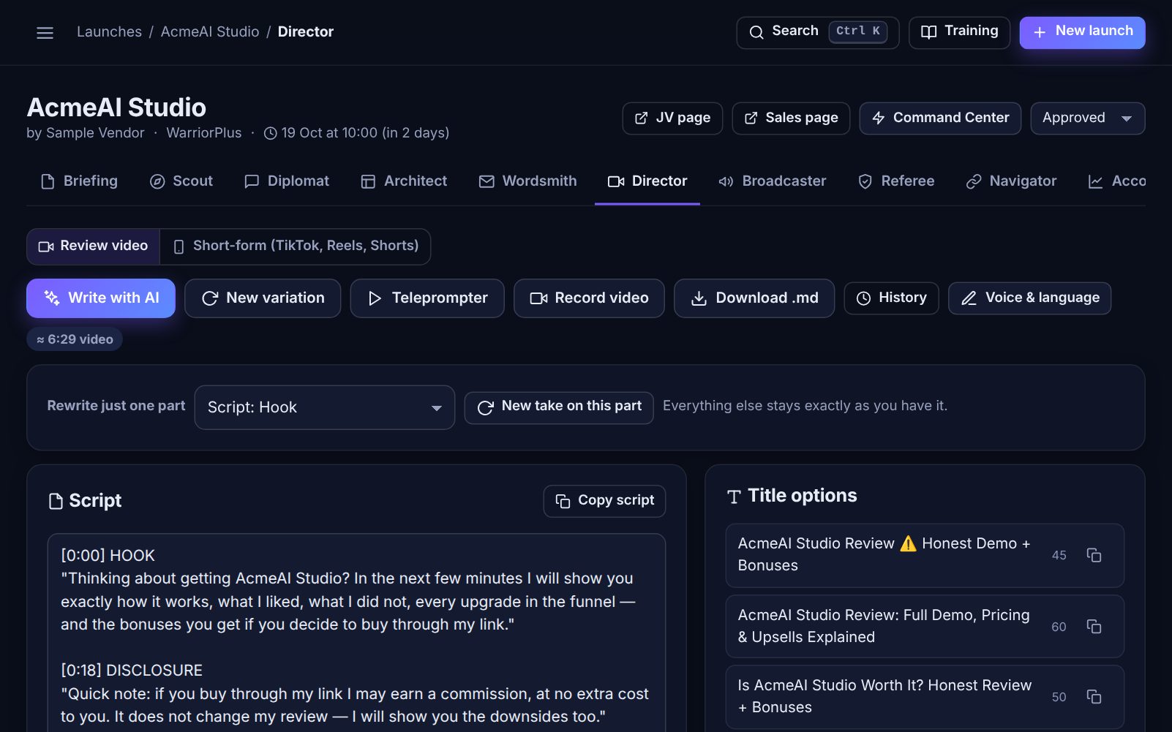Viewport: 1172px width, 732px height.
Task: Switch to the Broadcaster tab
Action: (x=773, y=181)
